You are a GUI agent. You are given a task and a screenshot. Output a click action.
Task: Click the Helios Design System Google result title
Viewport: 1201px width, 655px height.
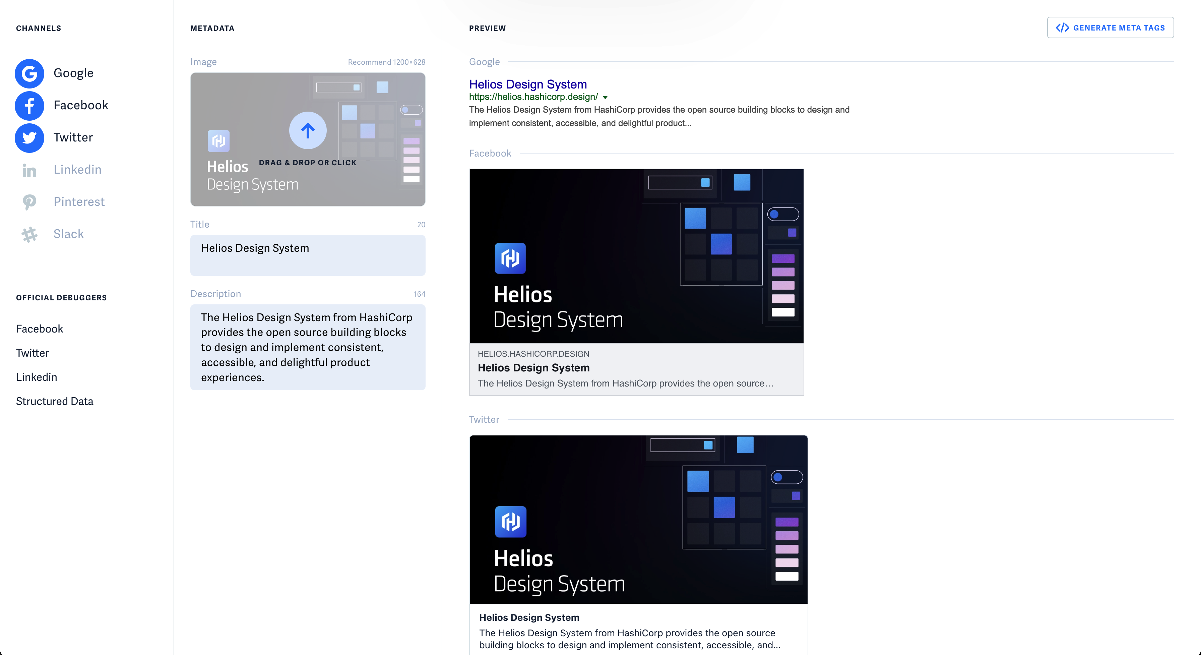(x=528, y=84)
